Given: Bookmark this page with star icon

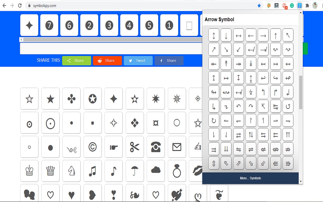Looking at the screenshot, I should pos(259,6).
